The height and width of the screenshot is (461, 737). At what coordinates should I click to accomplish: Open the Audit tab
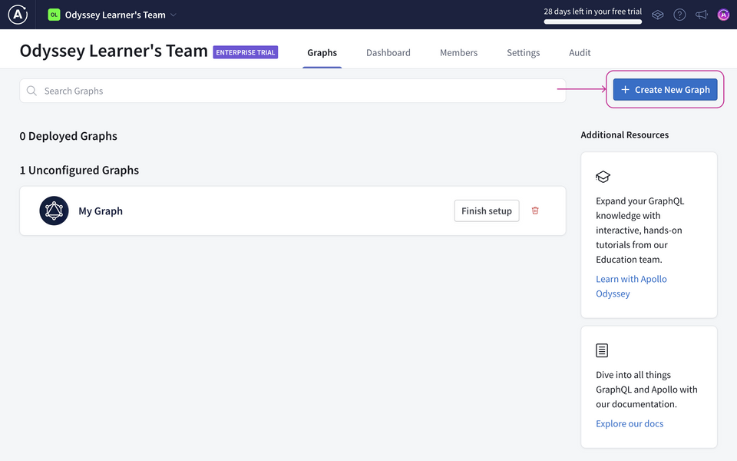(580, 53)
